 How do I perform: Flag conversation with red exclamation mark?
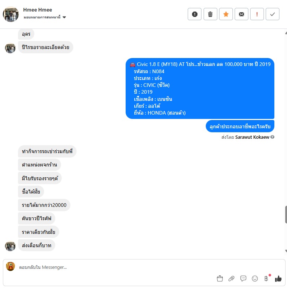click(x=257, y=14)
